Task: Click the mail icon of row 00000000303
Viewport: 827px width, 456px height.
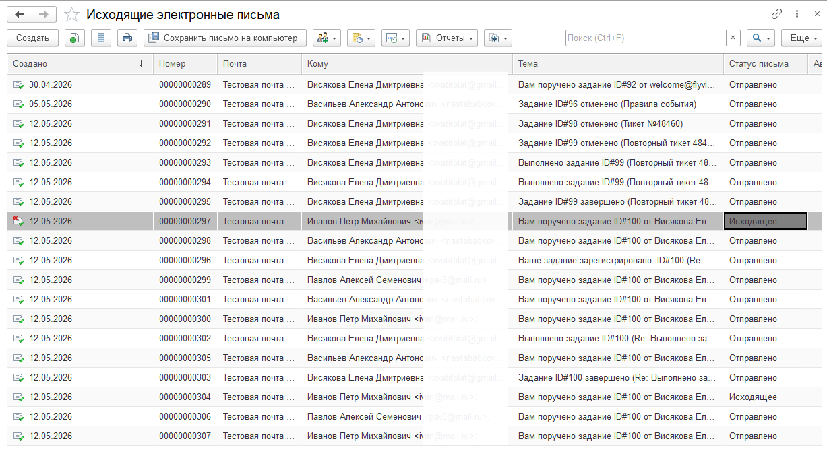Action: pos(18,378)
